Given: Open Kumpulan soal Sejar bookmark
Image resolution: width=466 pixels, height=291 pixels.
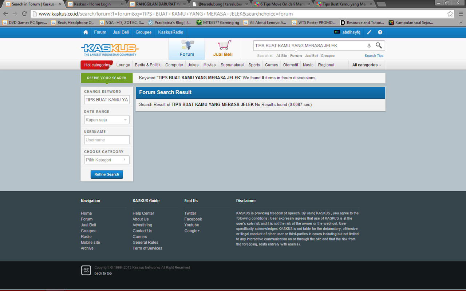Looking at the screenshot, I should [x=411, y=23].
